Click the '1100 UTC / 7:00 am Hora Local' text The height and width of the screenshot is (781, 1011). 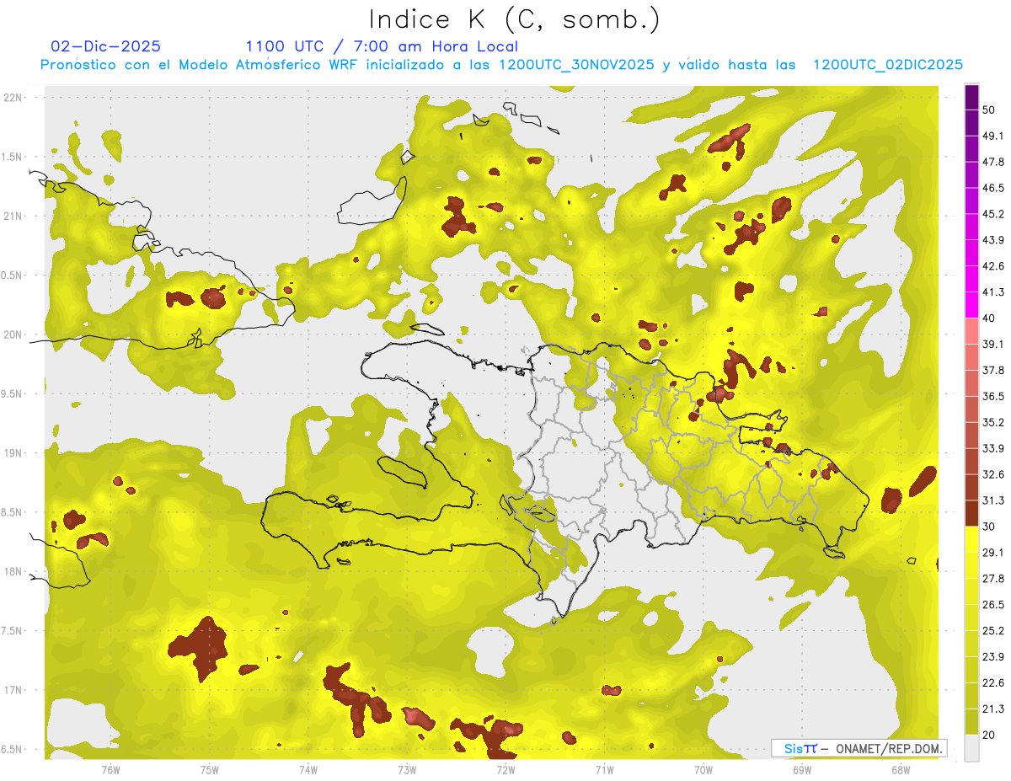(x=382, y=46)
